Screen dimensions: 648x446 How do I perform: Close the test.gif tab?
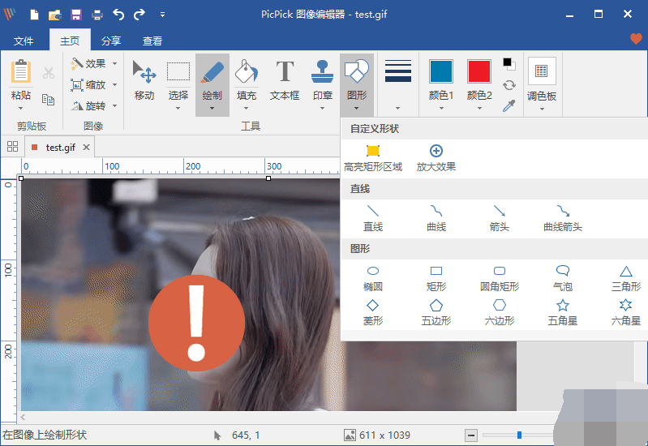[x=86, y=147]
